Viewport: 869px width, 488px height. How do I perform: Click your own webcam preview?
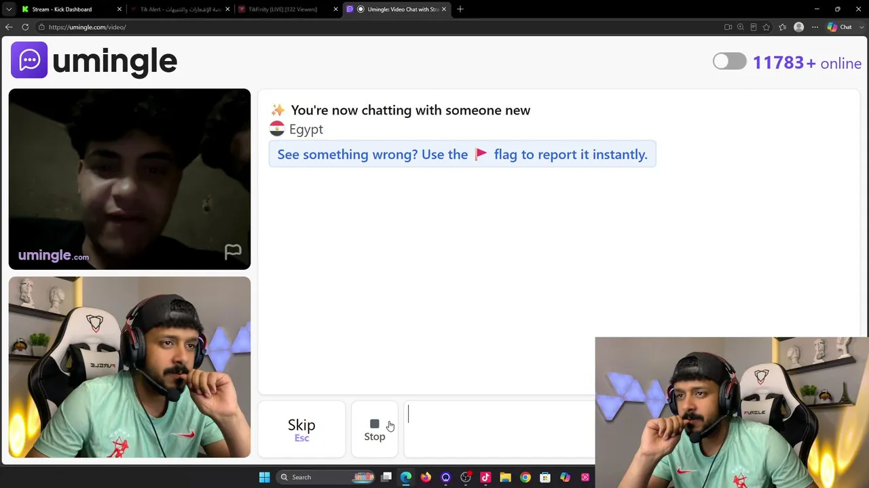pos(130,367)
